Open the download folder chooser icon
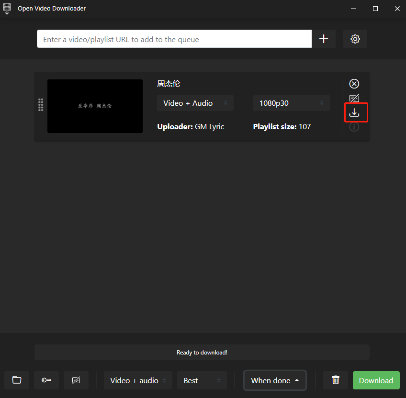This screenshot has height=398, width=406. (x=17, y=380)
